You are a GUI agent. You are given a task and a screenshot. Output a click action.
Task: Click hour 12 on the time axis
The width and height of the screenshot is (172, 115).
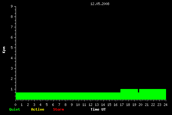(90, 105)
